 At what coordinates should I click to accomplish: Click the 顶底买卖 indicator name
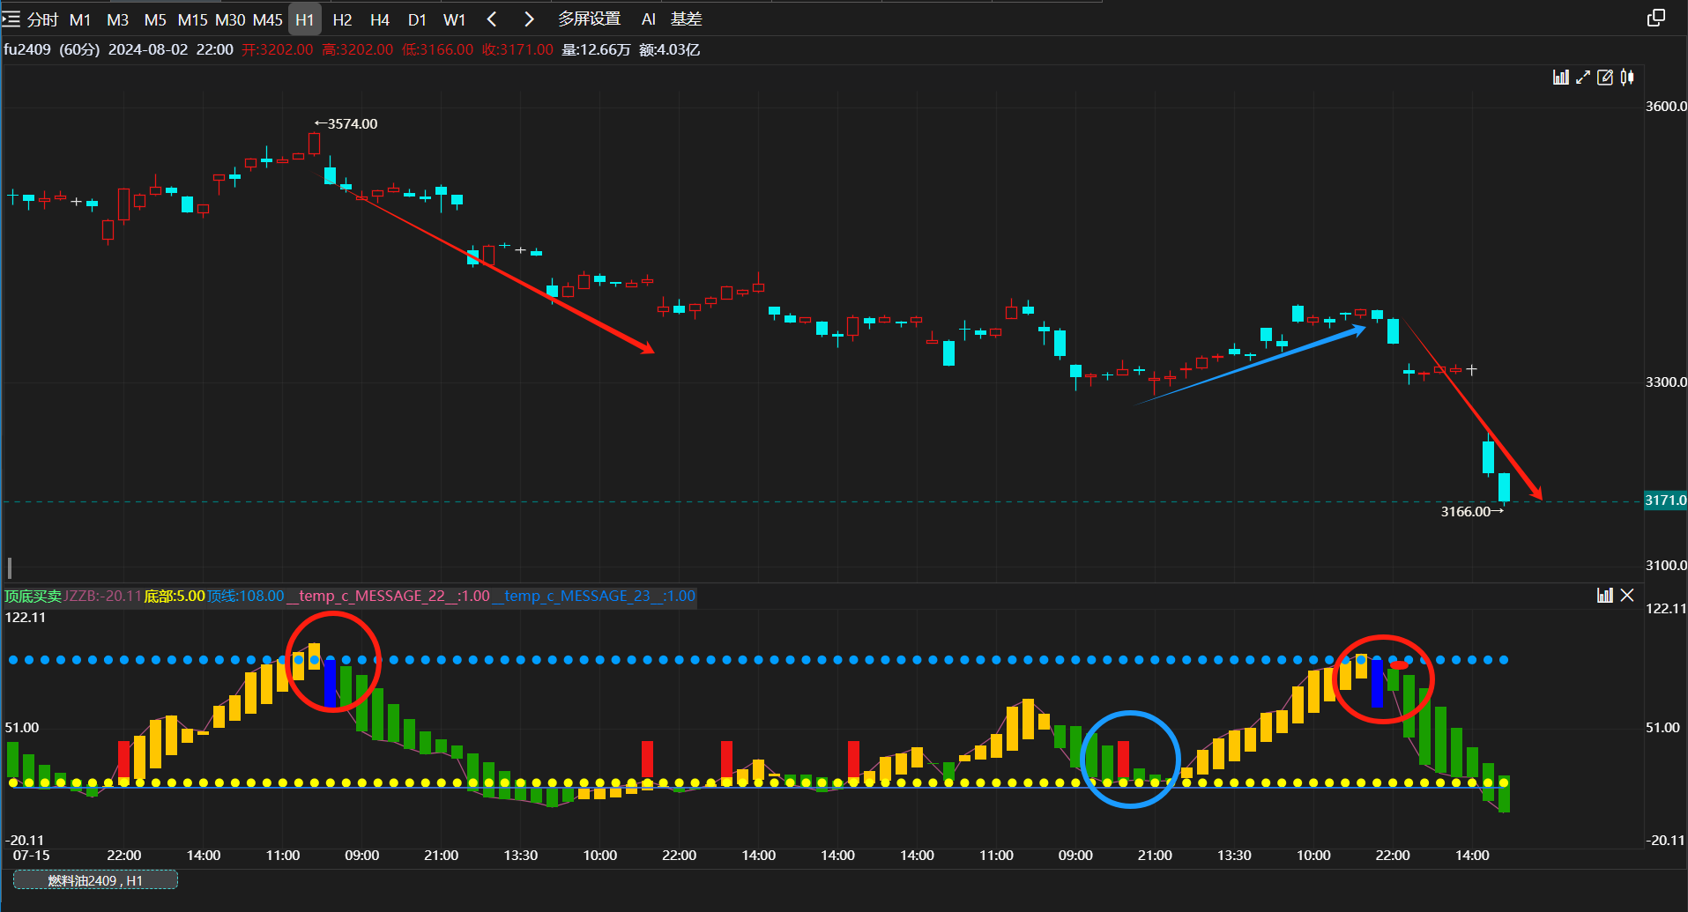tap(33, 597)
